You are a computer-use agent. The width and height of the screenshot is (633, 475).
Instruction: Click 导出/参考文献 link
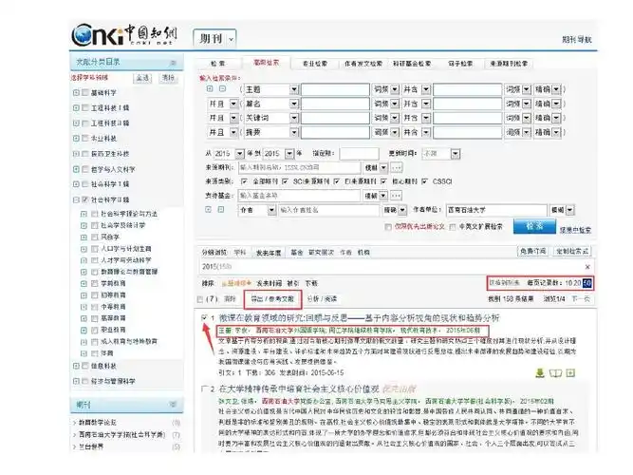(272, 299)
